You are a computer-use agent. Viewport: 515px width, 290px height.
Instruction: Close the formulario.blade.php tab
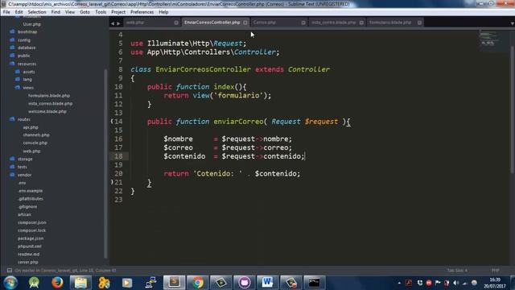coord(419,23)
